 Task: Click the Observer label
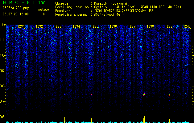tap(63, 3)
